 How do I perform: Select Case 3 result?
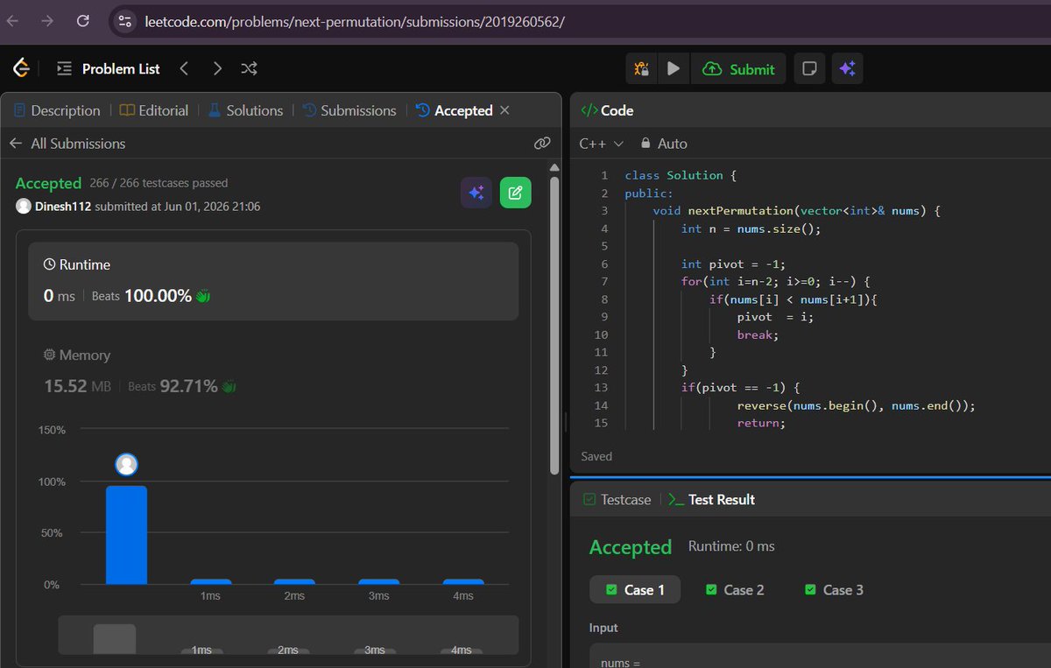(834, 590)
